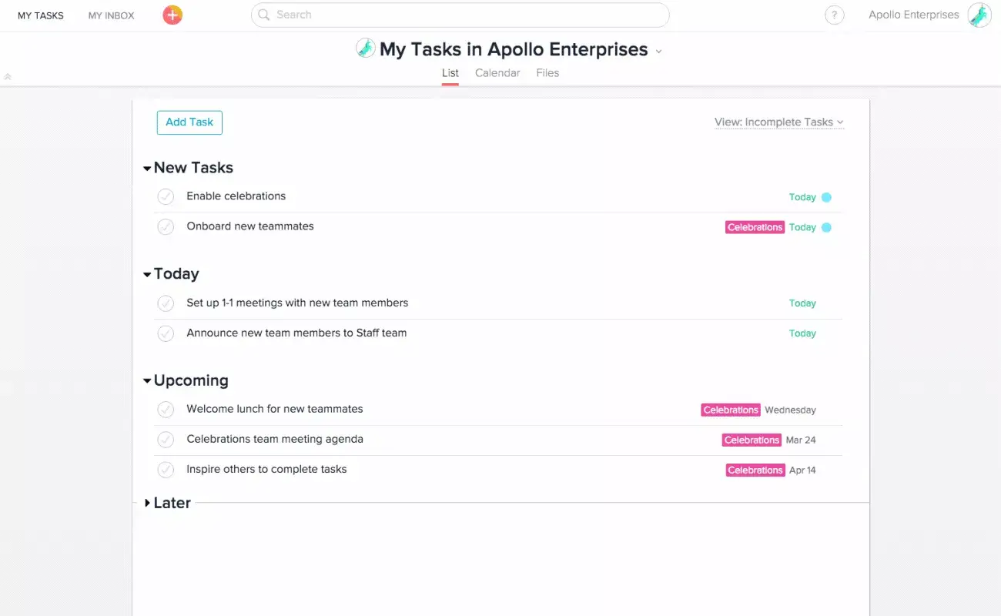
Task: Collapse the New Tasks section
Action: (146, 167)
